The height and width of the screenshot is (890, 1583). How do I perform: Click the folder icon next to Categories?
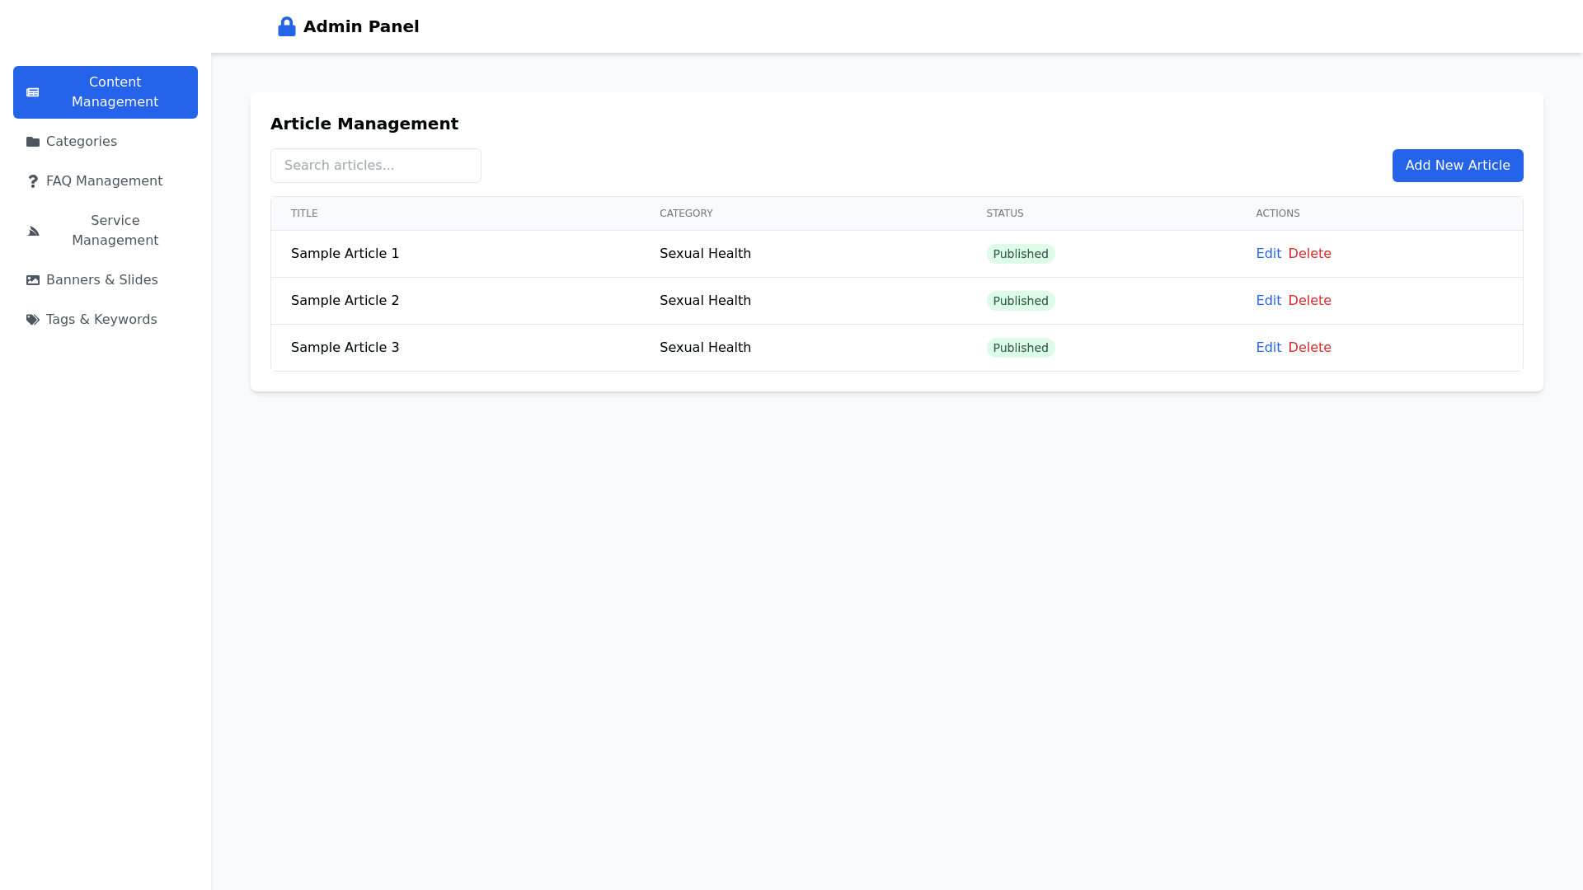coord(33,141)
